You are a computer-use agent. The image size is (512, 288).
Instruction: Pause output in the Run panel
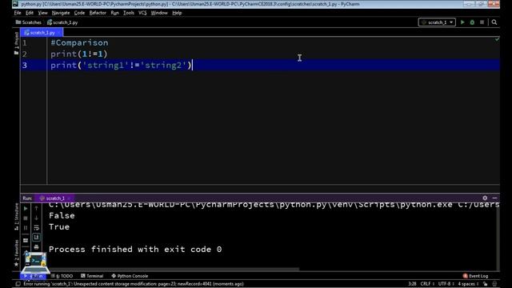coord(26,228)
